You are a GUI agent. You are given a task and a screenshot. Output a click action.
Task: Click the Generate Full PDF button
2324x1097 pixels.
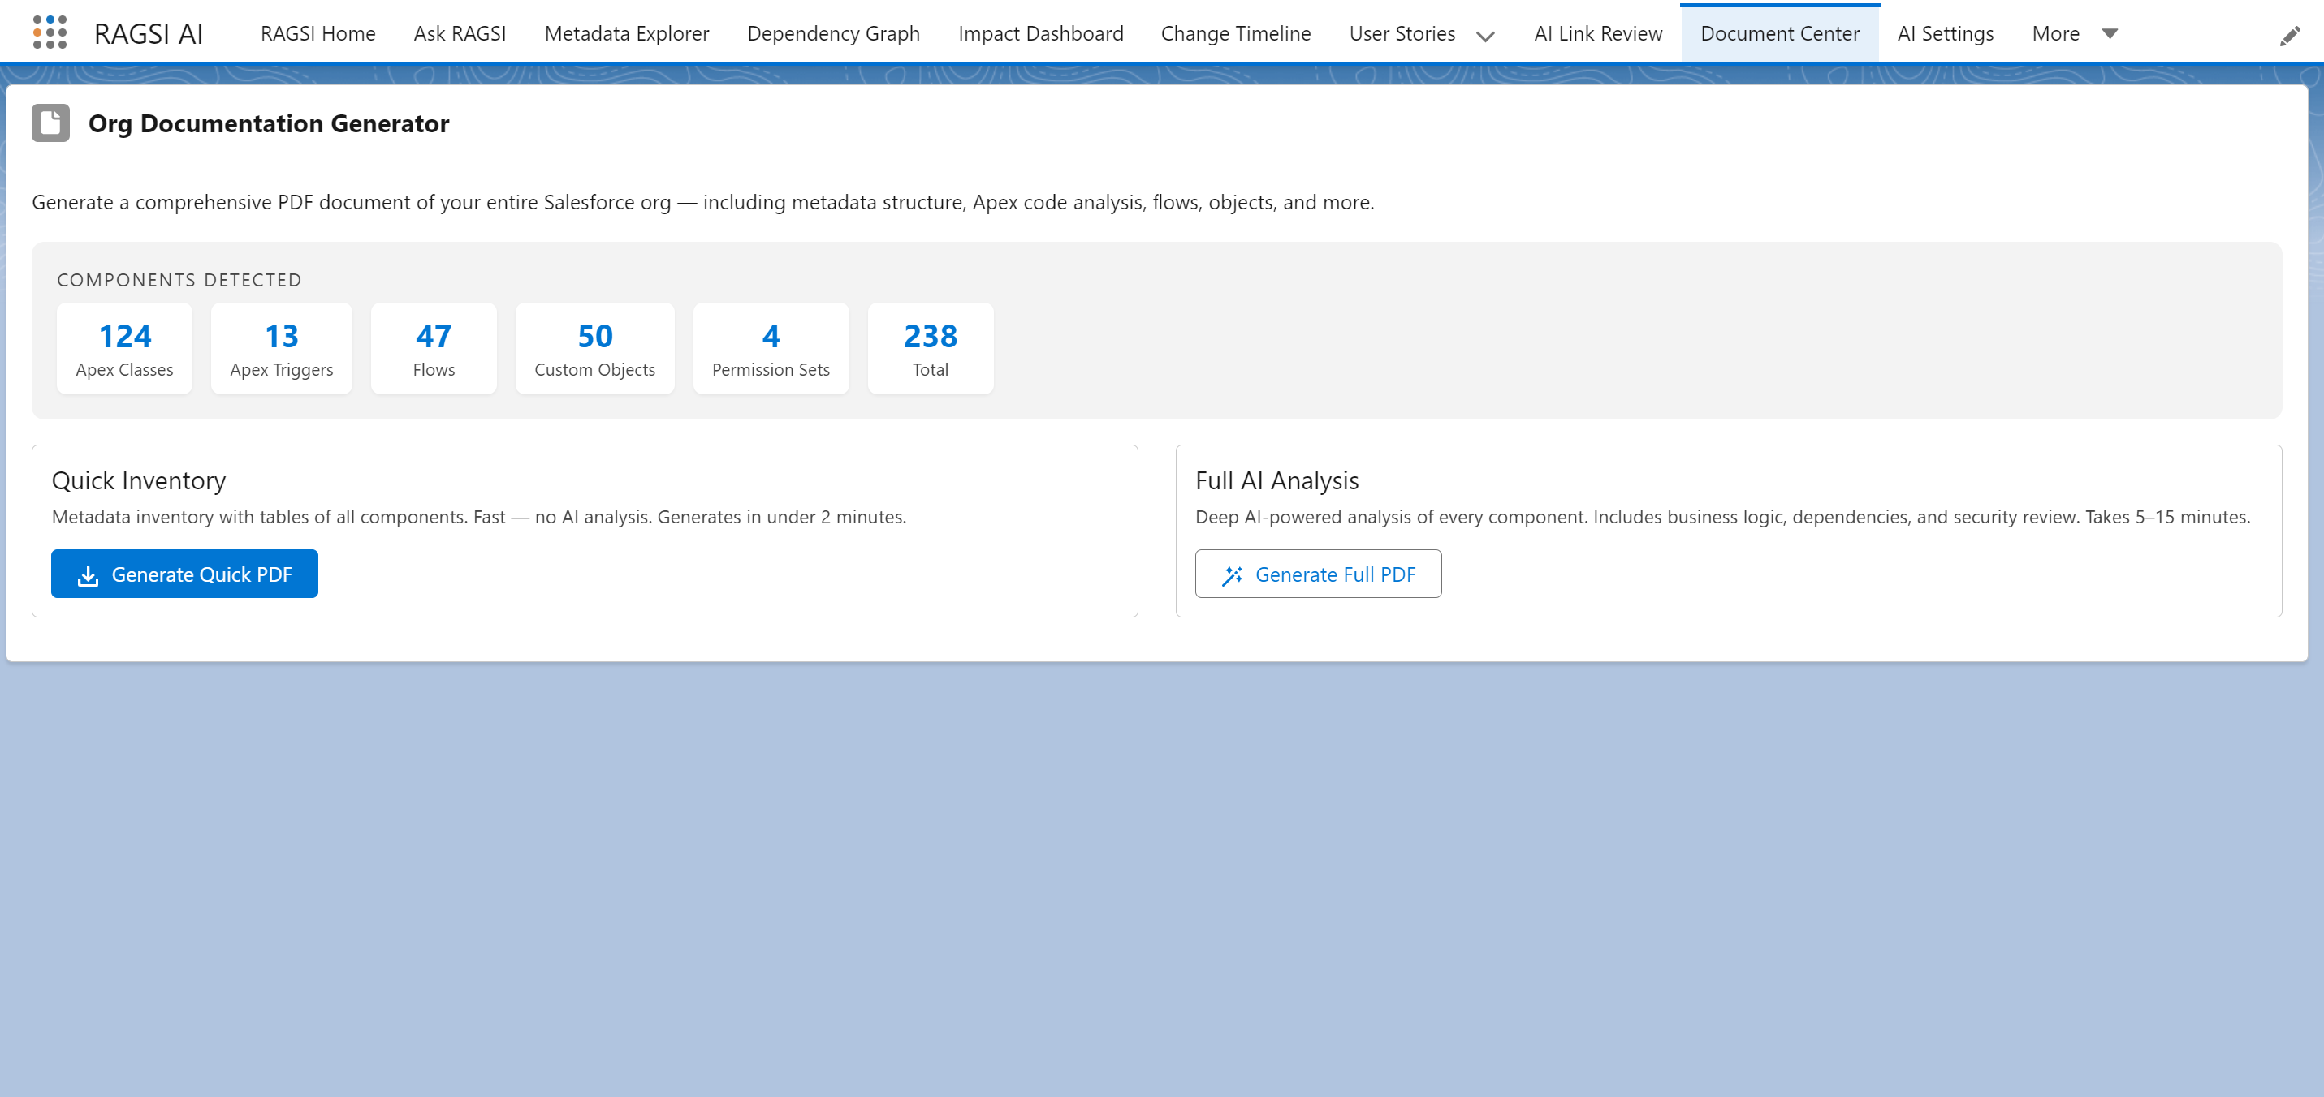coord(1318,574)
